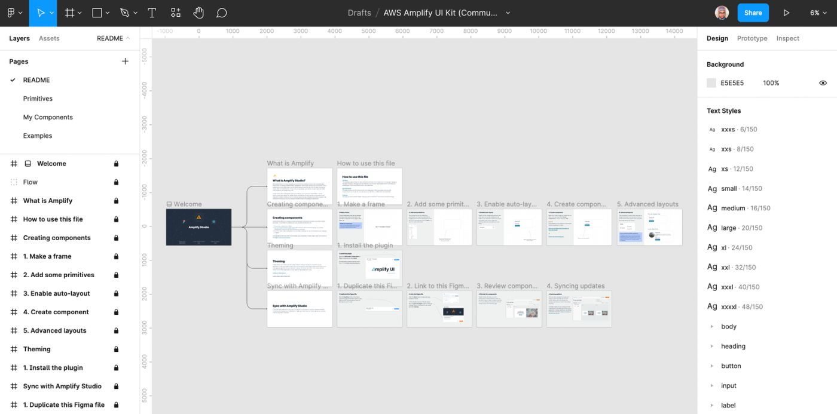This screenshot has height=414, width=837.
Task: Click the Share button
Action: click(753, 13)
